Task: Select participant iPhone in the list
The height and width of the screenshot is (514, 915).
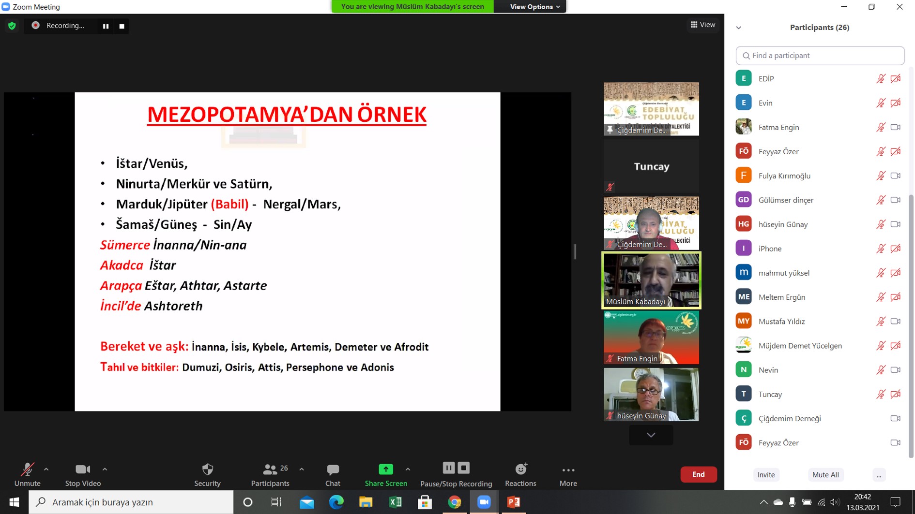Action: (819, 249)
